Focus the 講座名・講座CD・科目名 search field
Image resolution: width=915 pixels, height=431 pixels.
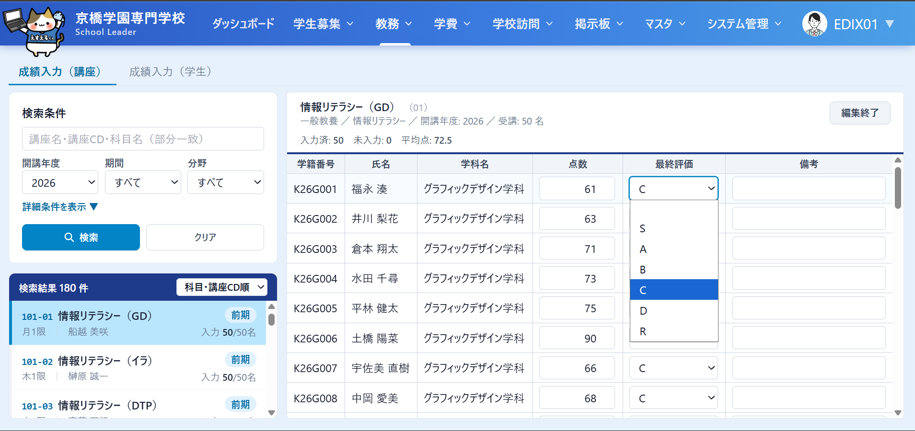point(143,139)
